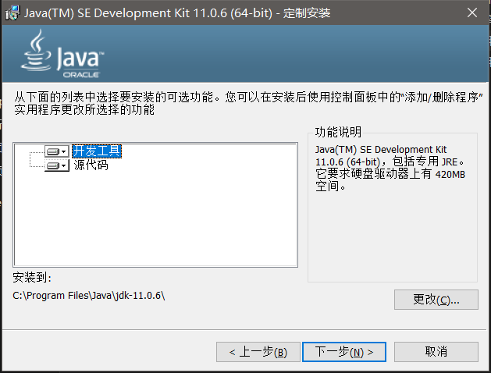Click the 安装到: label
This screenshot has height=373, width=491.
(32, 277)
